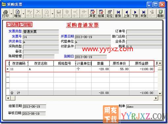The height and width of the screenshot is (124, 168).
Task: Expand the arrow next to 增加
Action: tap(23, 14)
